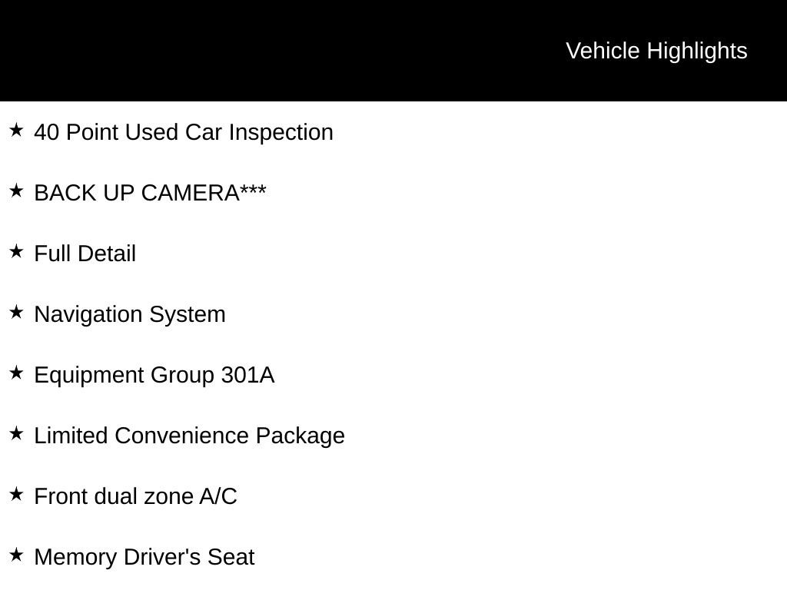Select the star next to Equipment Group 301A
The image size is (787, 590).
point(16,373)
